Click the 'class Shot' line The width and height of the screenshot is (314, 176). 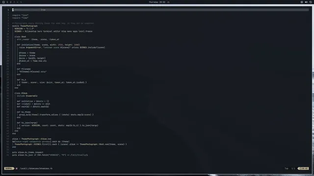click(x=20, y=37)
